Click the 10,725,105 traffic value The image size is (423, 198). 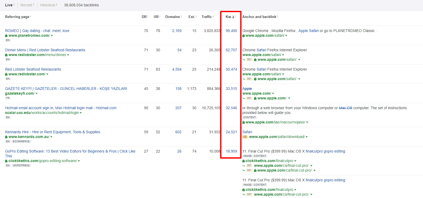(x=211, y=108)
